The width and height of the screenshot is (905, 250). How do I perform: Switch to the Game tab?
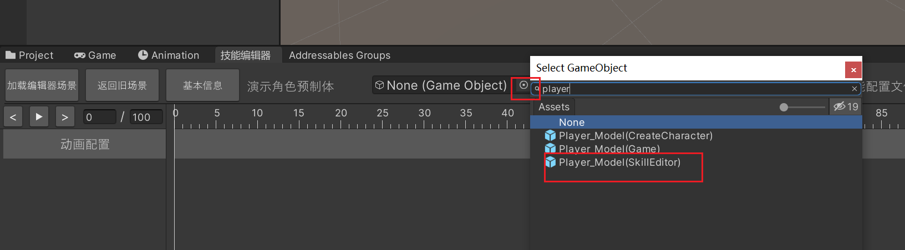[95, 55]
